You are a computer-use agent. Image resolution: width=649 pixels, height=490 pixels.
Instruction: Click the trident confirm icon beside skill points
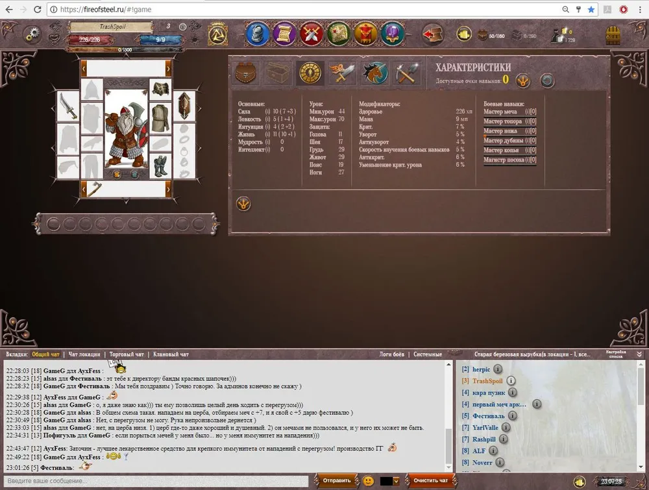point(522,80)
